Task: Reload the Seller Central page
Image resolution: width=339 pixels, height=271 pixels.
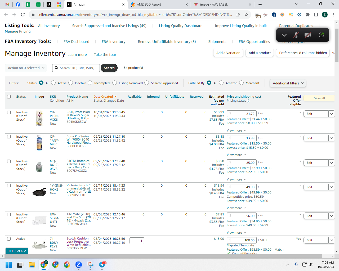Action: point(23,15)
